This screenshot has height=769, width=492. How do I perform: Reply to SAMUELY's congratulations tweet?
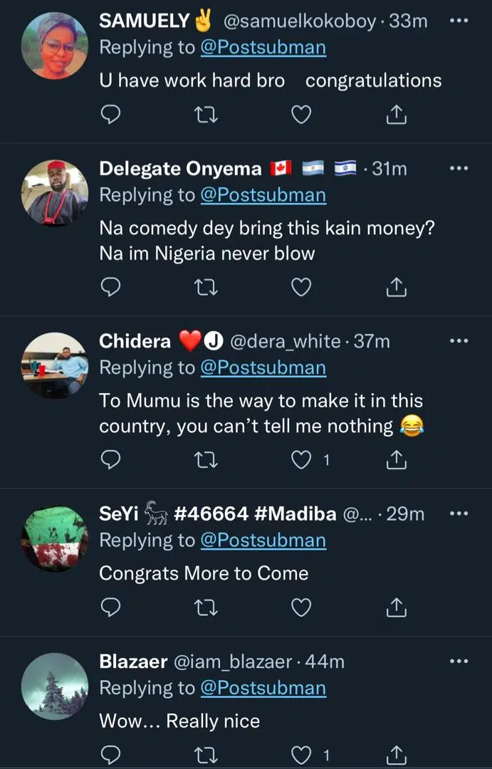110,114
